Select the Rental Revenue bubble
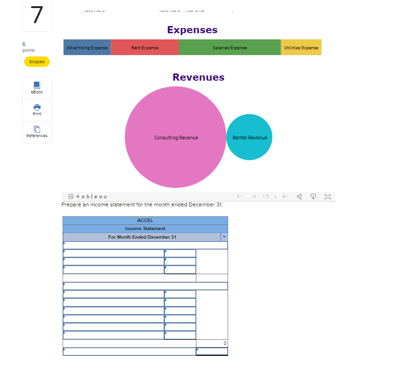396x371 pixels. [x=249, y=137]
